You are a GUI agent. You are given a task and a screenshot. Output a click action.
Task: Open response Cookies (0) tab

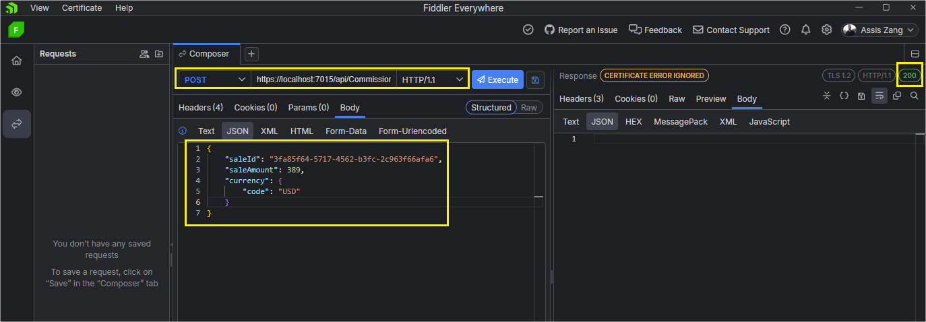click(636, 98)
